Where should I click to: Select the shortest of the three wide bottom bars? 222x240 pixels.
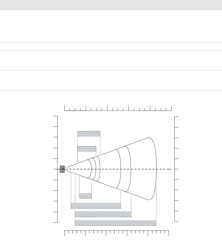(x=96, y=206)
